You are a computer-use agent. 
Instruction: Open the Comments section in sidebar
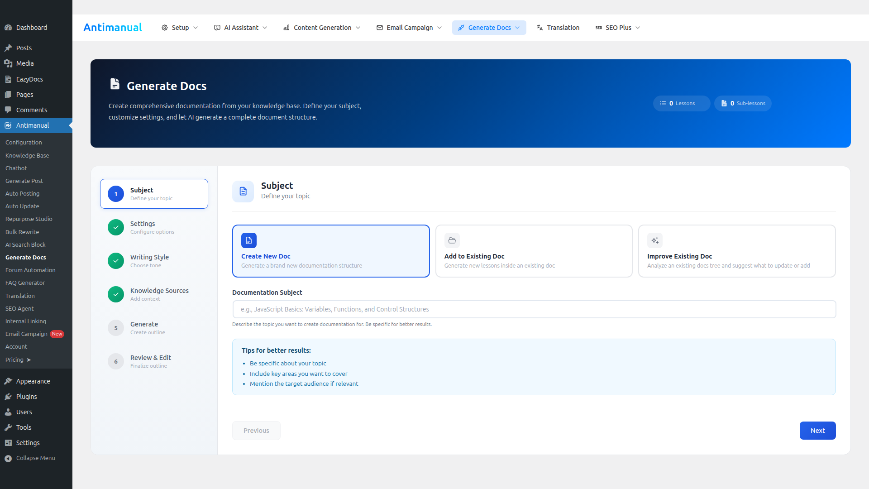pos(32,110)
